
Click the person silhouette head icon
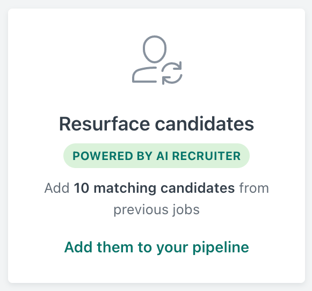click(155, 49)
